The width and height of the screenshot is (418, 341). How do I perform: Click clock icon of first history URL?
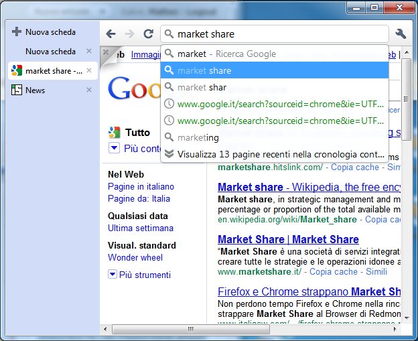tap(169, 104)
